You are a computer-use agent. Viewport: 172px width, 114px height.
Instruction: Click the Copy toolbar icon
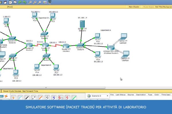coord(10,2)
